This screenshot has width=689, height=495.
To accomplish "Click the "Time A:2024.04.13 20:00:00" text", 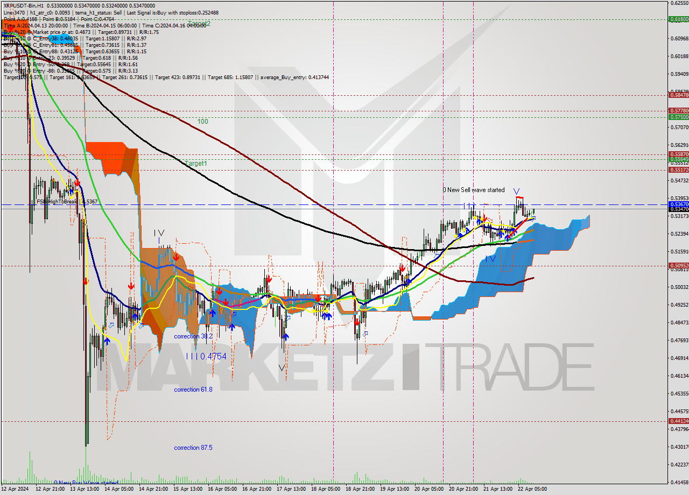I will click(x=36, y=26).
